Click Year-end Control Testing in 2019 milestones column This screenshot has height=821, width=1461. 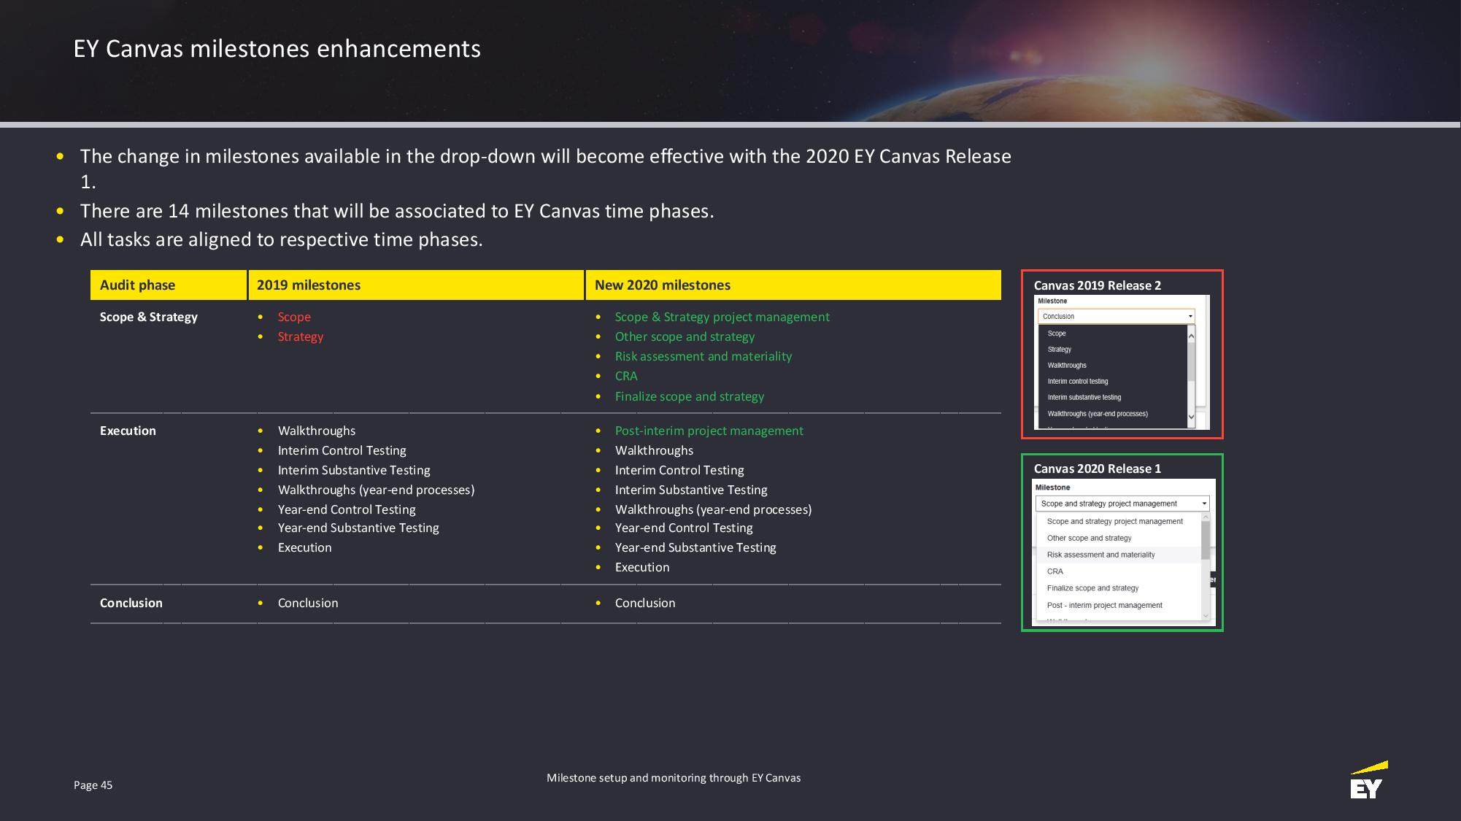click(346, 509)
